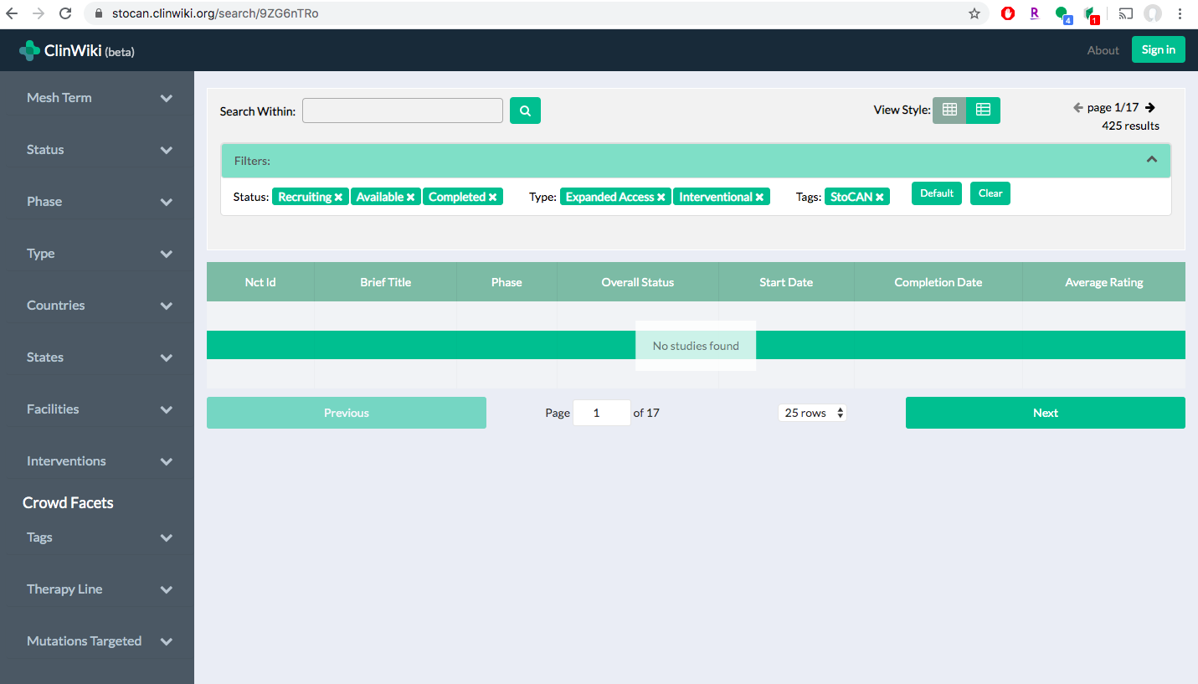Image resolution: width=1198 pixels, height=684 pixels.
Task: Click the Default filters button
Action: [937, 193]
